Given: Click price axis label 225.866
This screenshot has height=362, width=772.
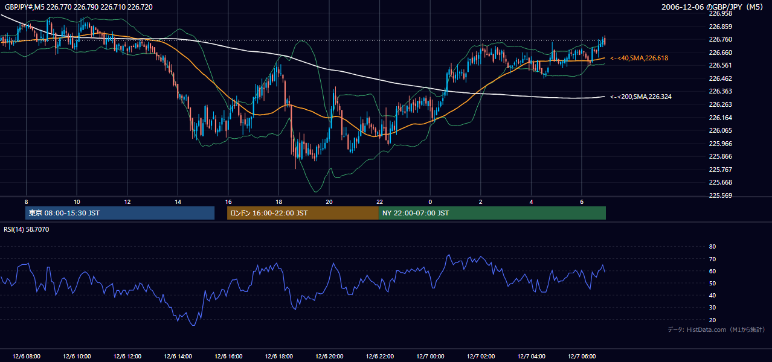Looking at the screenshot, I should (720, 156).
